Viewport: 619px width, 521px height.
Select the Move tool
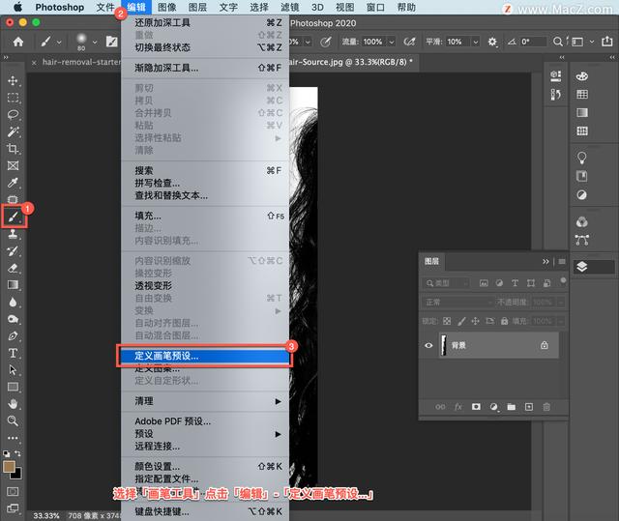13,80
